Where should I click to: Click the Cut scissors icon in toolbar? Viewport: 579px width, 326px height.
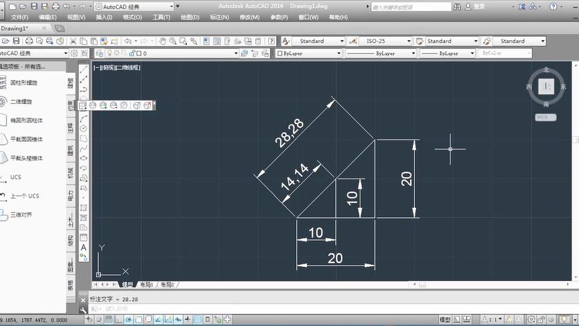point(73,41)
